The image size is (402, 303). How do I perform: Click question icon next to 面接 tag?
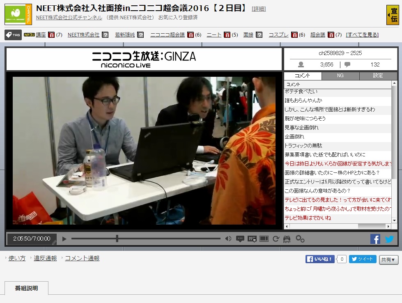(x=259, y=34)
